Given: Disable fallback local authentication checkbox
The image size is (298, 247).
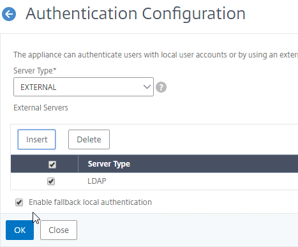Looking at the screenshot, I should coord(19,202).
